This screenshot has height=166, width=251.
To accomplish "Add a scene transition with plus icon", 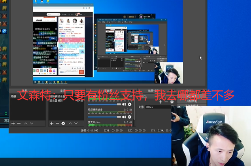I will (x=160, y=102).
